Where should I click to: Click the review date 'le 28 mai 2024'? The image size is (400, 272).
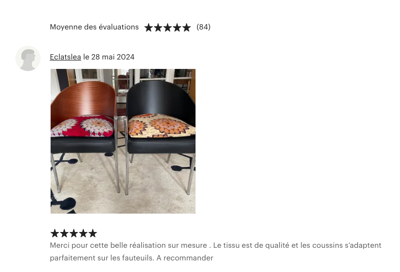(x=109, y=57)
